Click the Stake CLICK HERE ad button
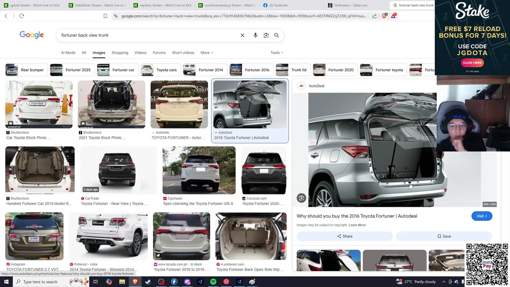The width and height of the screenshot is (510, 287). (472, 63)
